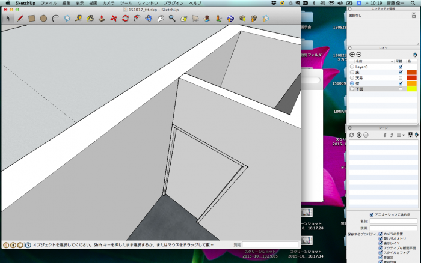The width and height of the screenshot is (421, 263).
Task: Select the arrow Select tool
Action: (8, 19)
